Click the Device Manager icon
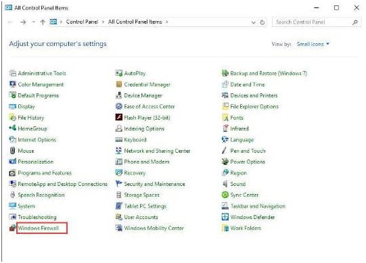 pos(119,95)
